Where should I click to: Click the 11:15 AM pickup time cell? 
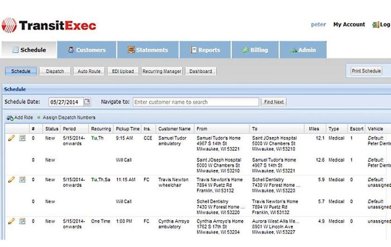tap(126, 179)
